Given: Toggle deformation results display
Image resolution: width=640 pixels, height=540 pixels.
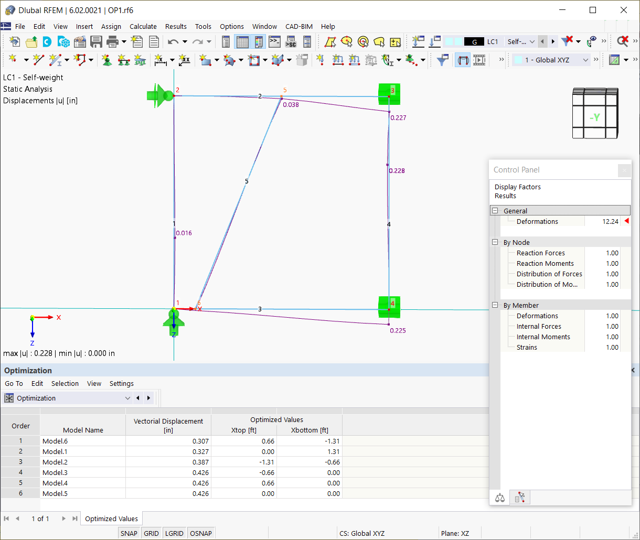Looking at the screenshot, I should tap(462, 60).
